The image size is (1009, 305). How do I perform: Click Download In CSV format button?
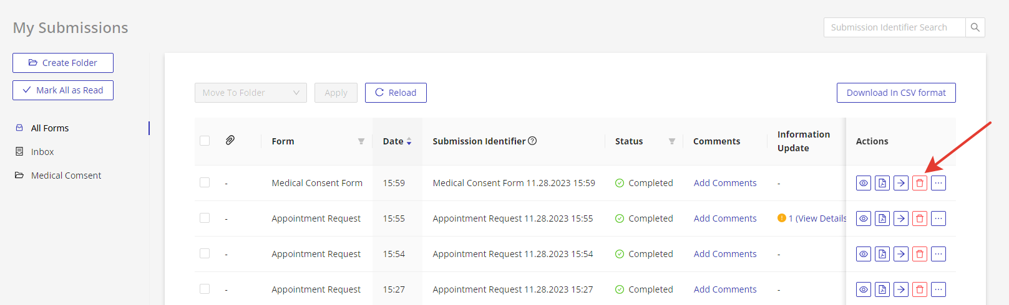[895, 93]
